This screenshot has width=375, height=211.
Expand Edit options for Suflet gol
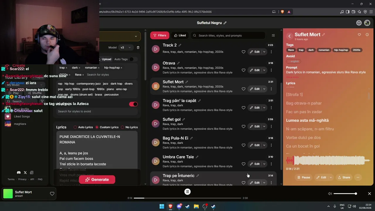(x=264, y=126)
